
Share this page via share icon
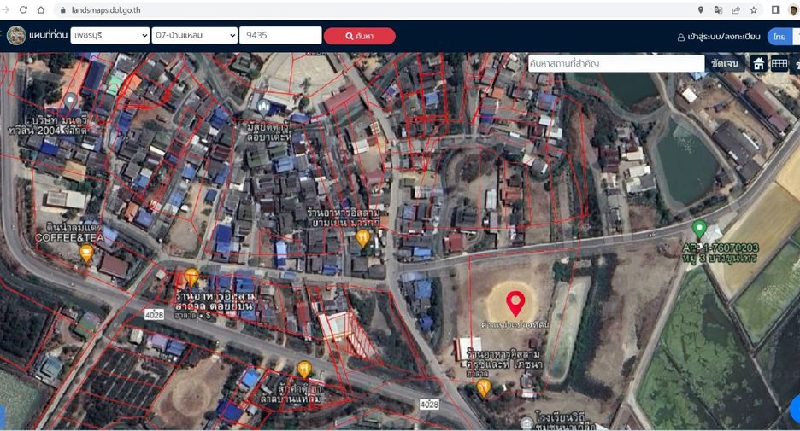click(x=736, y=10)
